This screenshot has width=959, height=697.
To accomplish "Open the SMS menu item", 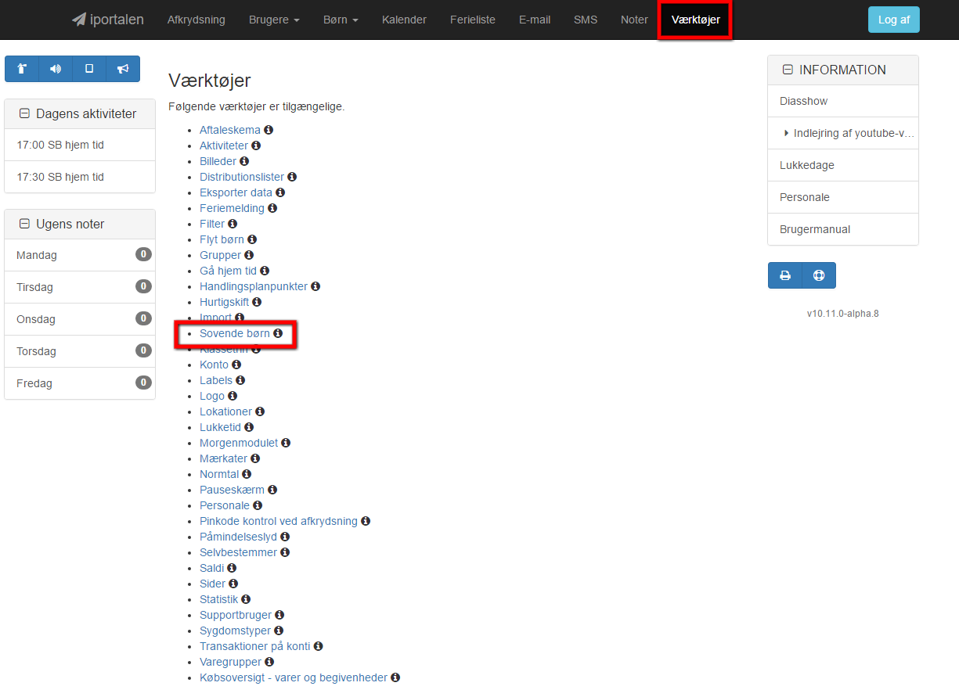I will (x=586, y=20).
